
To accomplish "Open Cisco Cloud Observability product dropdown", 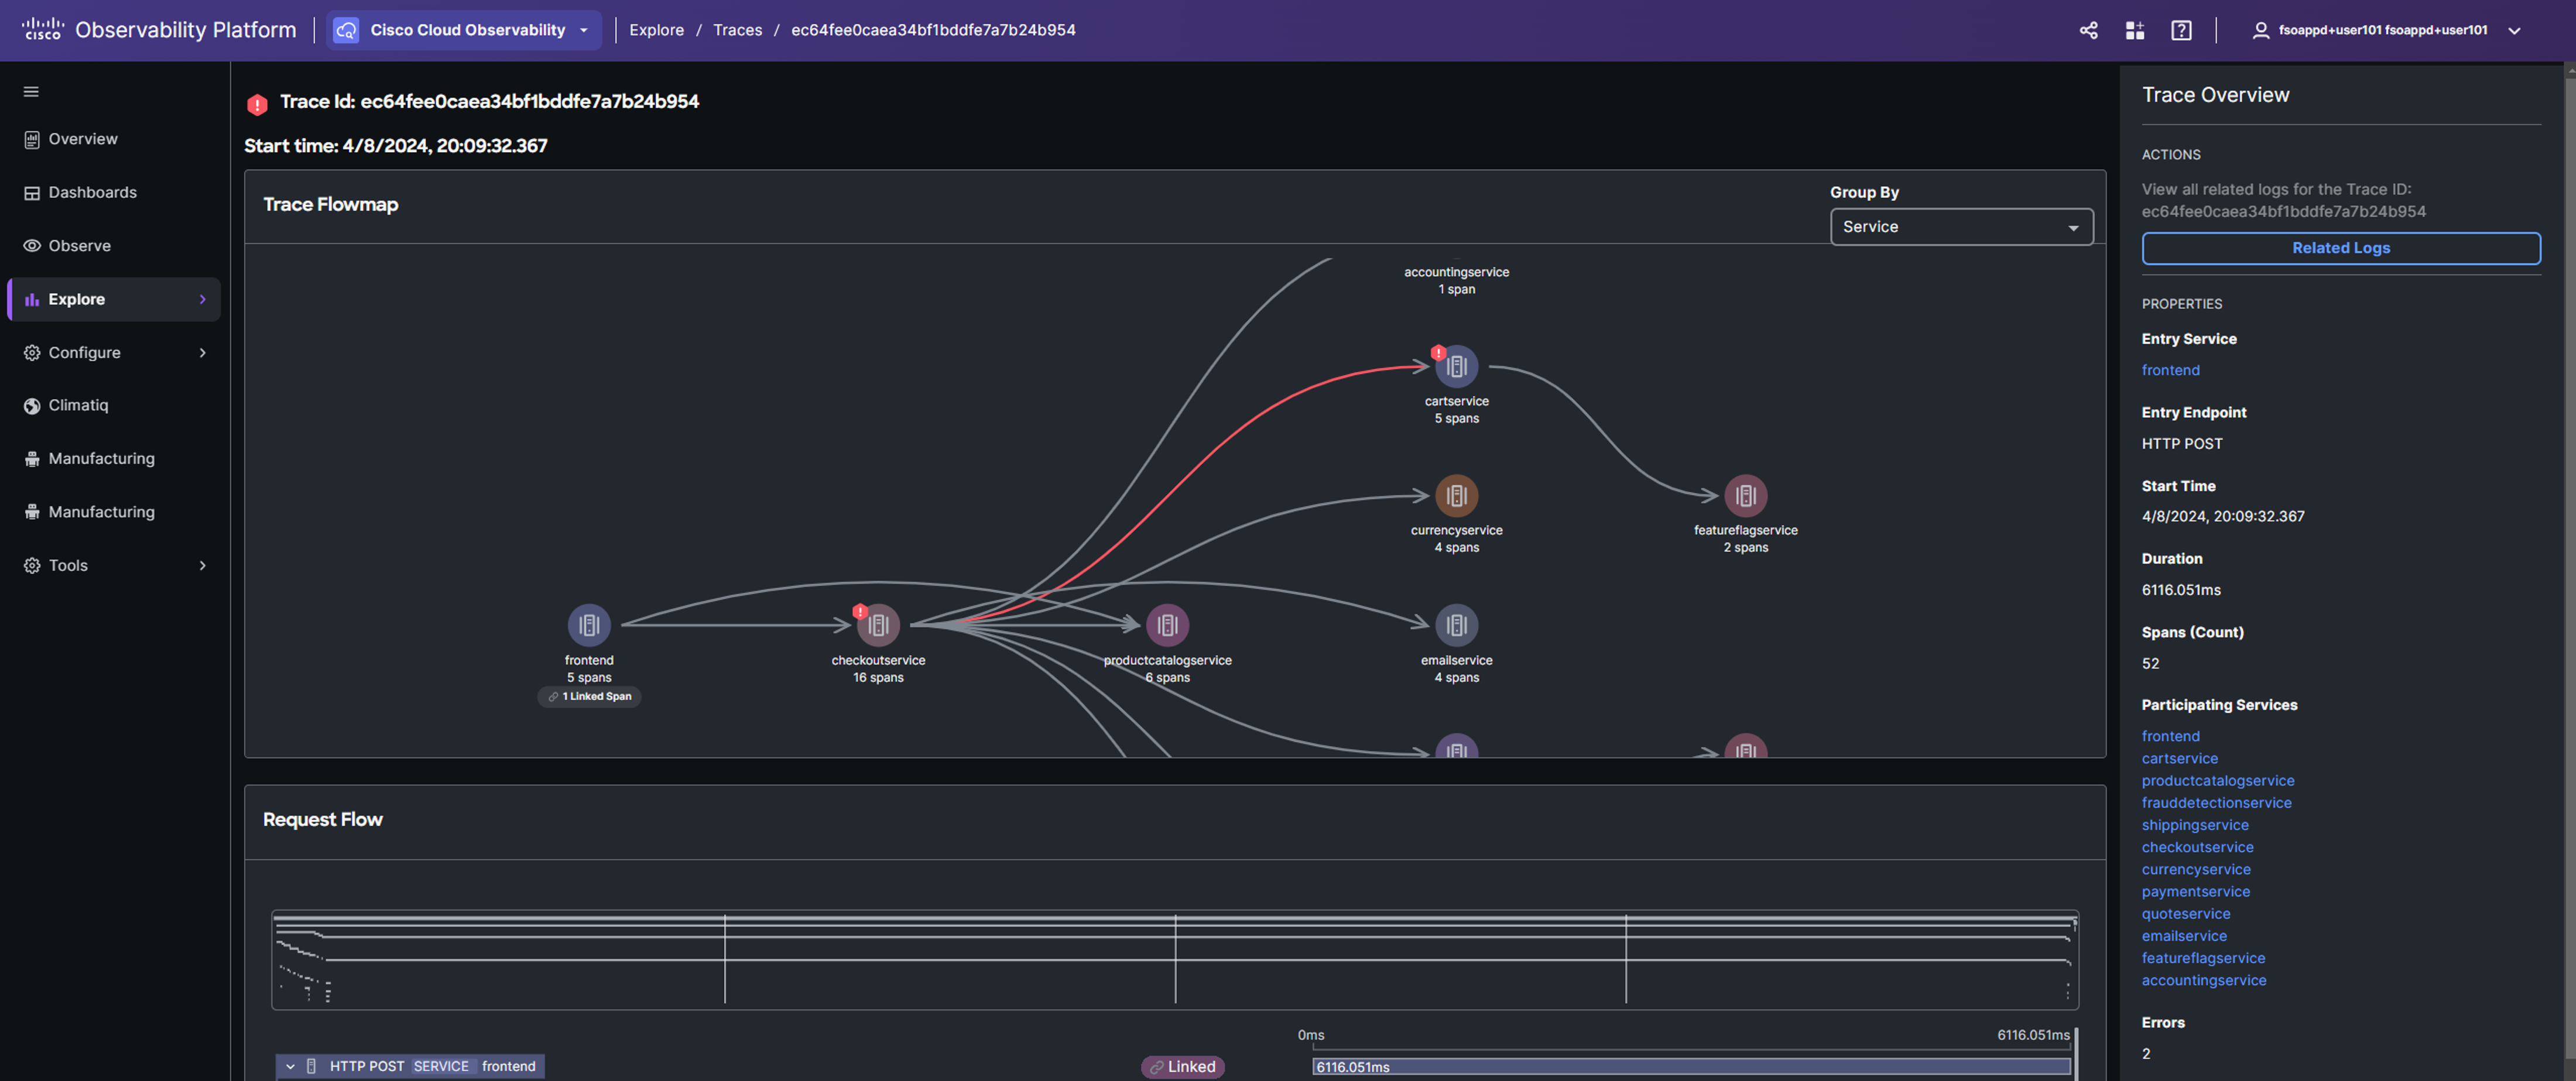I will coord(463,30).
